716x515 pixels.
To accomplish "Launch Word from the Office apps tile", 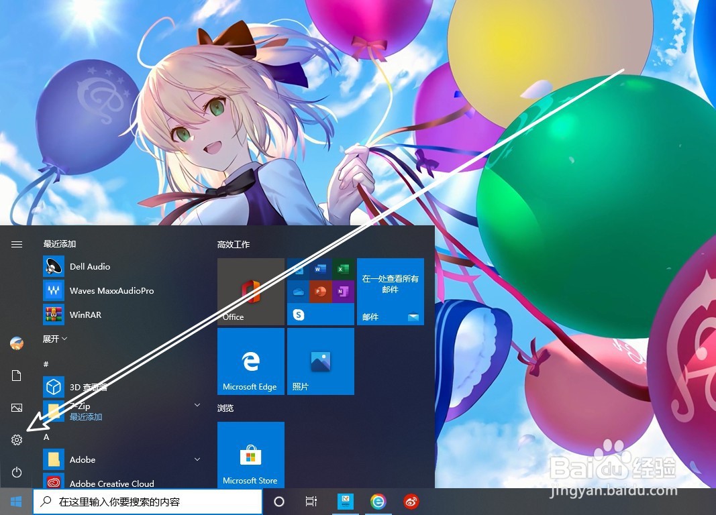I will click(x=320, y=269).
